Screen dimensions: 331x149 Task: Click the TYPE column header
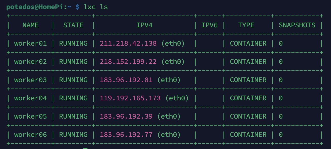click(246, 25)
